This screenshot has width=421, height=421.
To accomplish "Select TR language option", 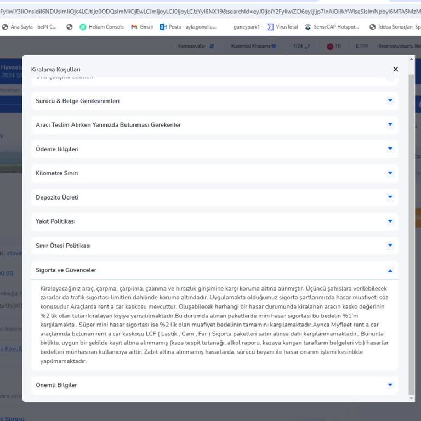I will [x=334, y=46].
